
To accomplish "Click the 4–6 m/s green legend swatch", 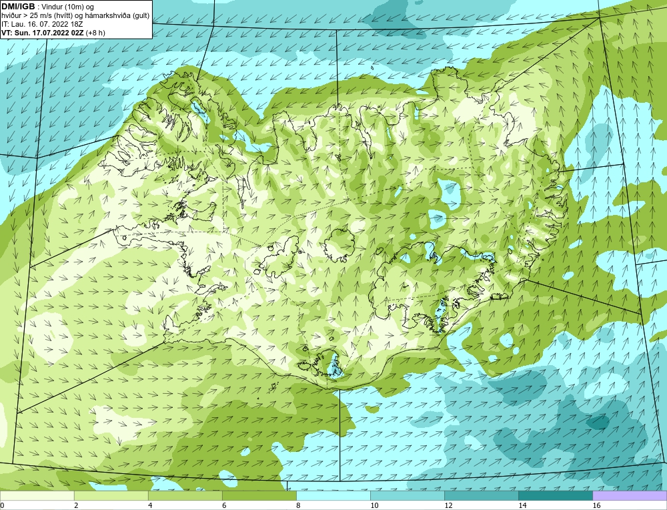I will point(185,495).
